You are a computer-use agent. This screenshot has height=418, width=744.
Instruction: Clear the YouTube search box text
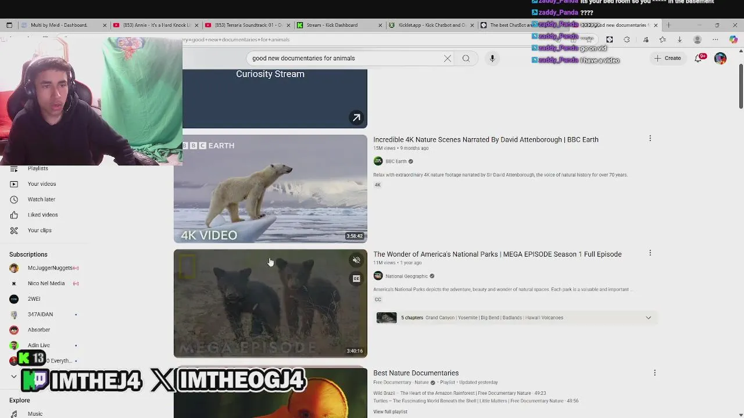coord(448,58)
